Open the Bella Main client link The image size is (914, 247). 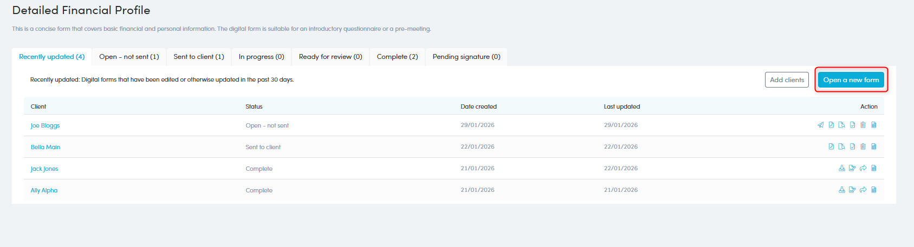pyautogui.click(x=46, y=147)
